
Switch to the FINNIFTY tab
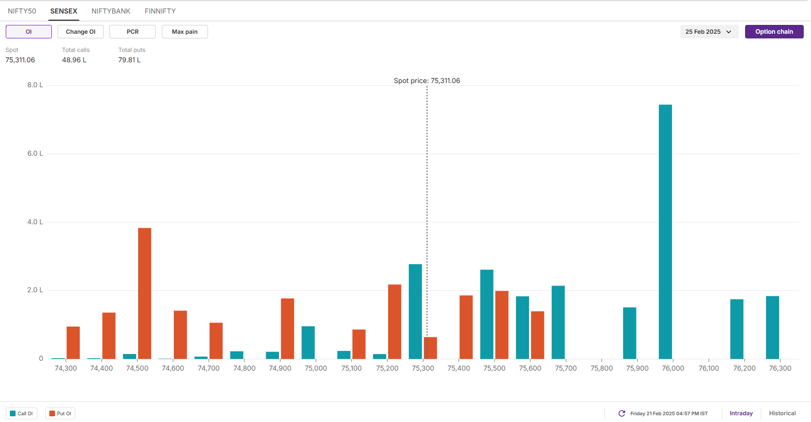tap(160, 11)
